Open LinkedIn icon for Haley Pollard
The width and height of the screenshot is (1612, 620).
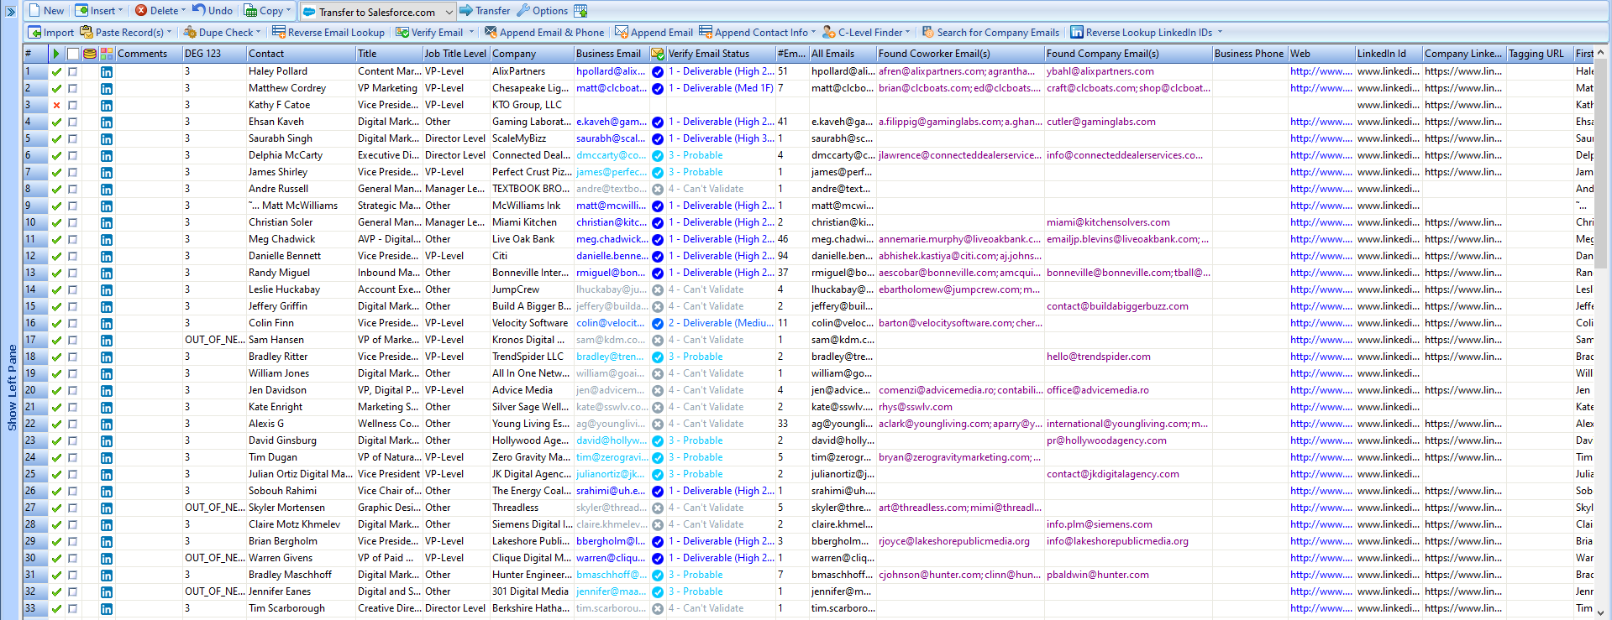point(107,71)
